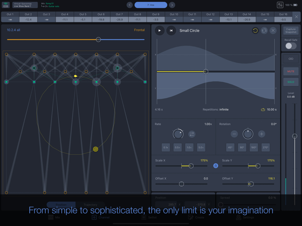Set rotation to 90°

[x=242, y=147]
